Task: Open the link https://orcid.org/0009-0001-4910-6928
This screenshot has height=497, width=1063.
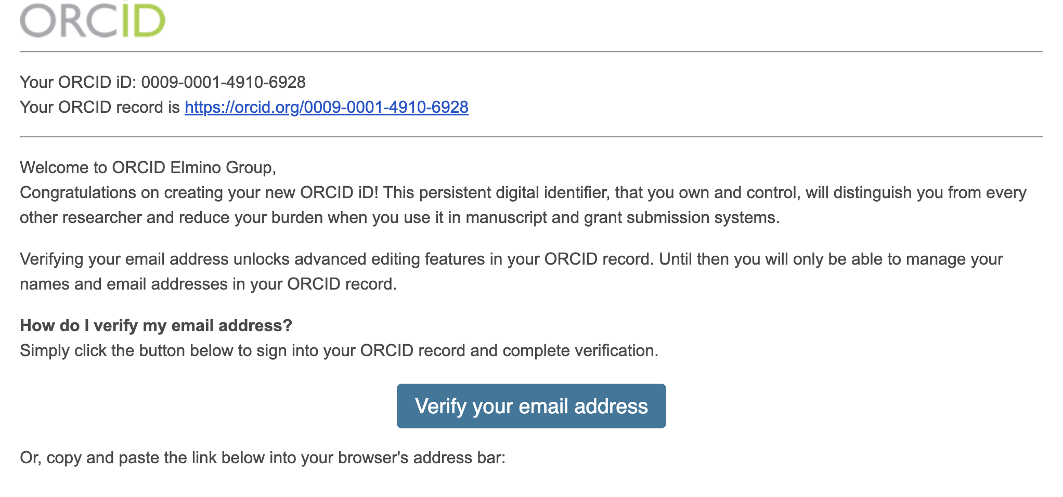Action: [327, 108]
